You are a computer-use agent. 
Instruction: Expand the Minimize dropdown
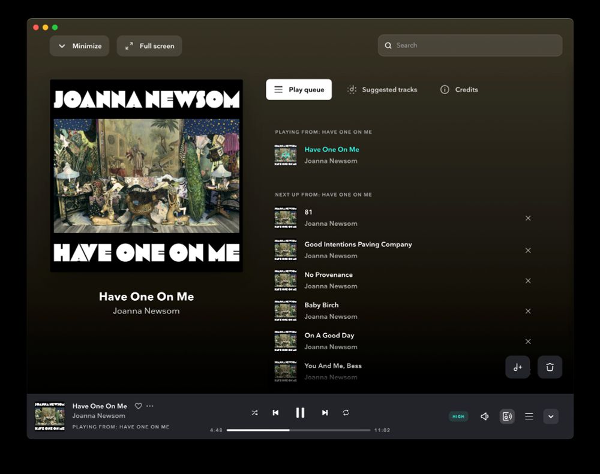79,46
